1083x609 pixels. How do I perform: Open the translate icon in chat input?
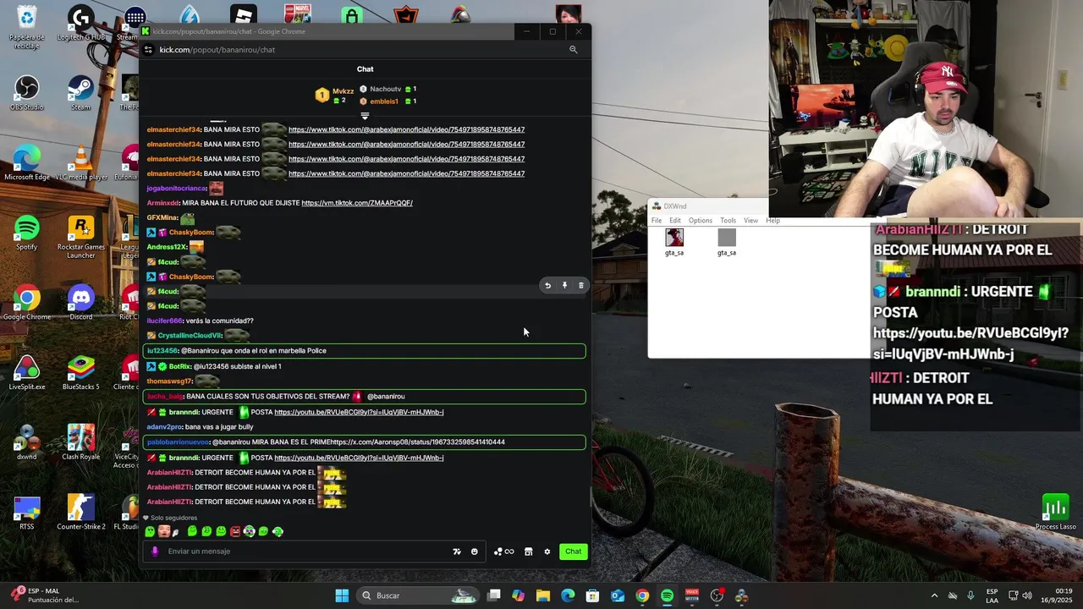[x=457, y=551]
